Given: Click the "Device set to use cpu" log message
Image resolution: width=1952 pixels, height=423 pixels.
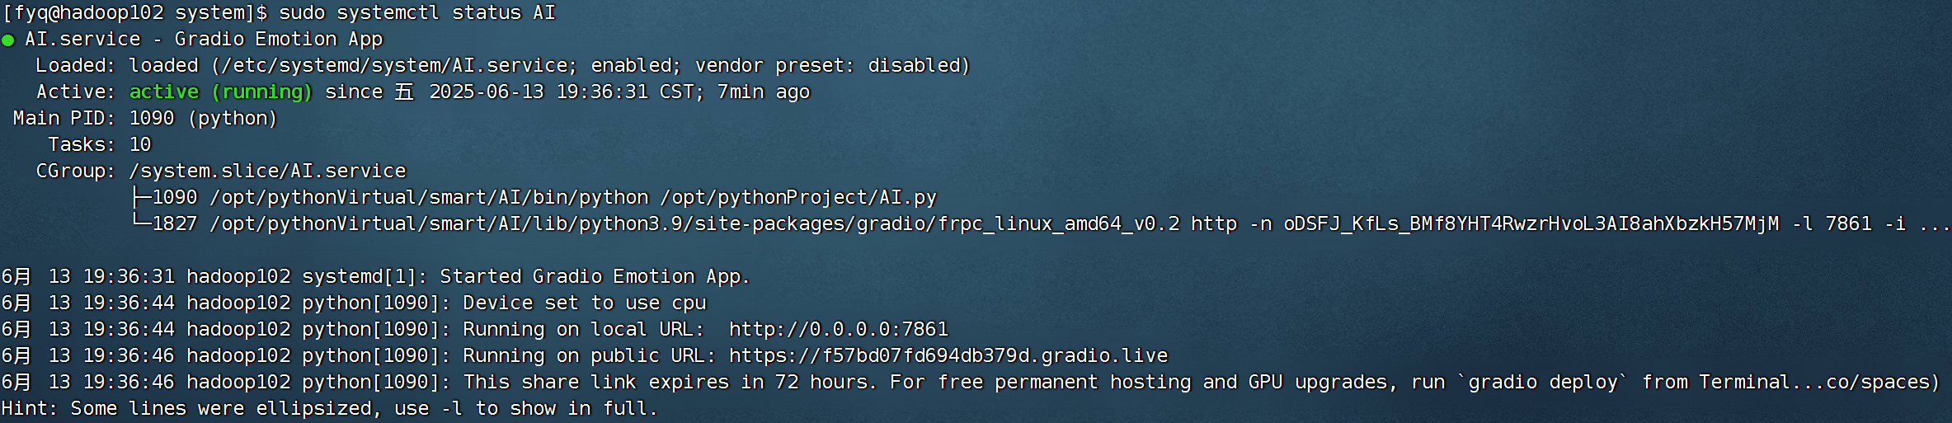Looking at the screenshot, I should coord(584,303).
